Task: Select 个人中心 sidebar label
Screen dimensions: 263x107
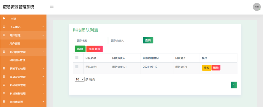Action: click(15, 27)
